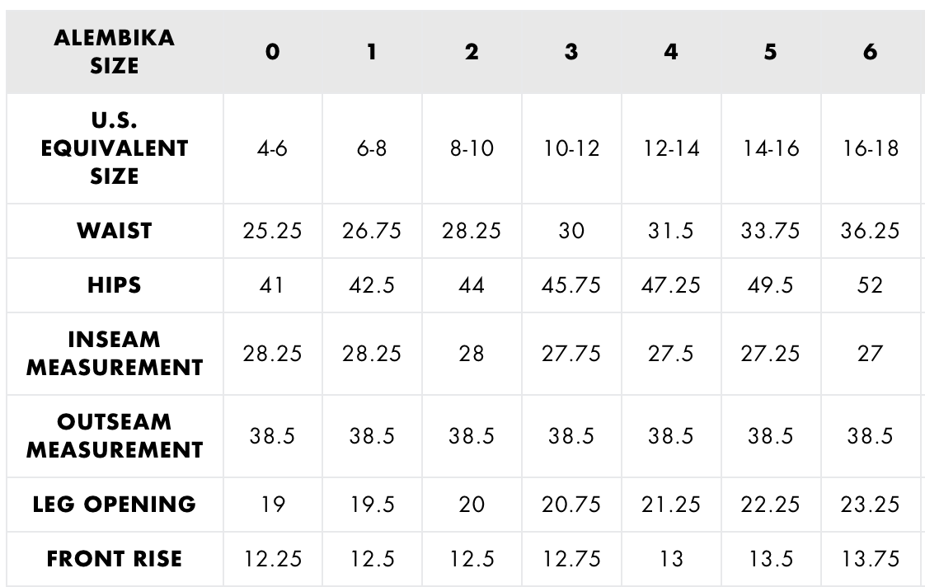Click the Leg Opening row label
This screenshot has height=587, width=925.
115,504
